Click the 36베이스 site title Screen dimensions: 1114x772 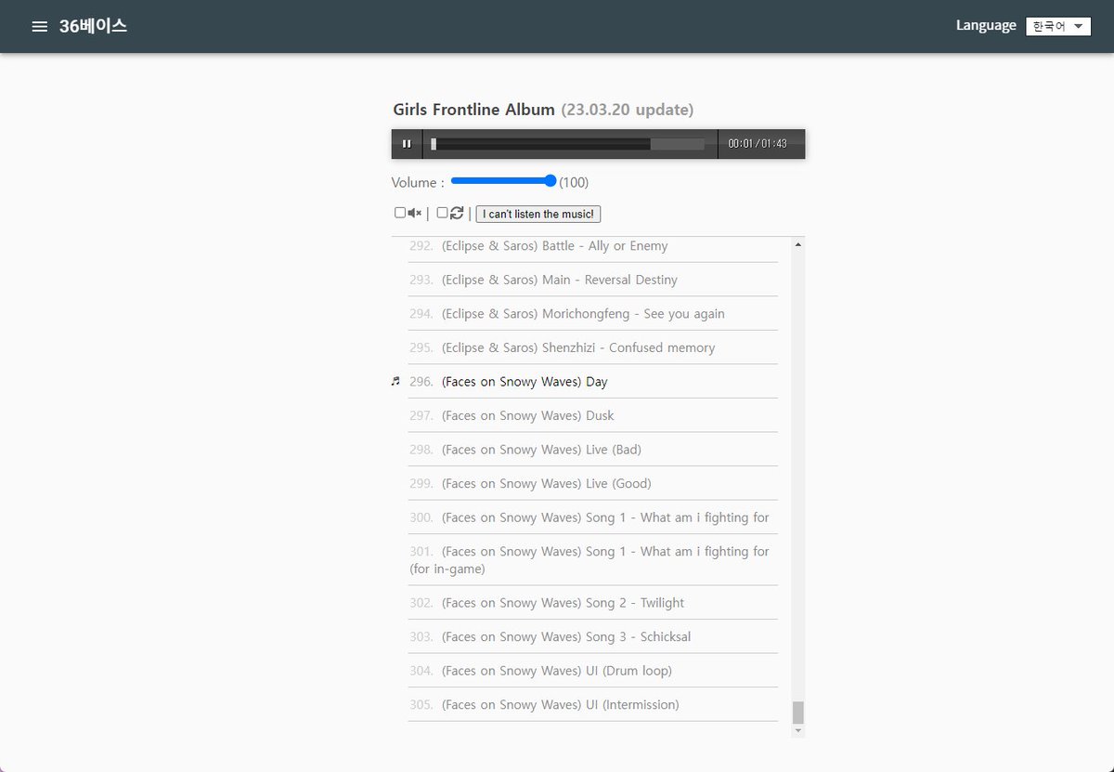(93, 26)
